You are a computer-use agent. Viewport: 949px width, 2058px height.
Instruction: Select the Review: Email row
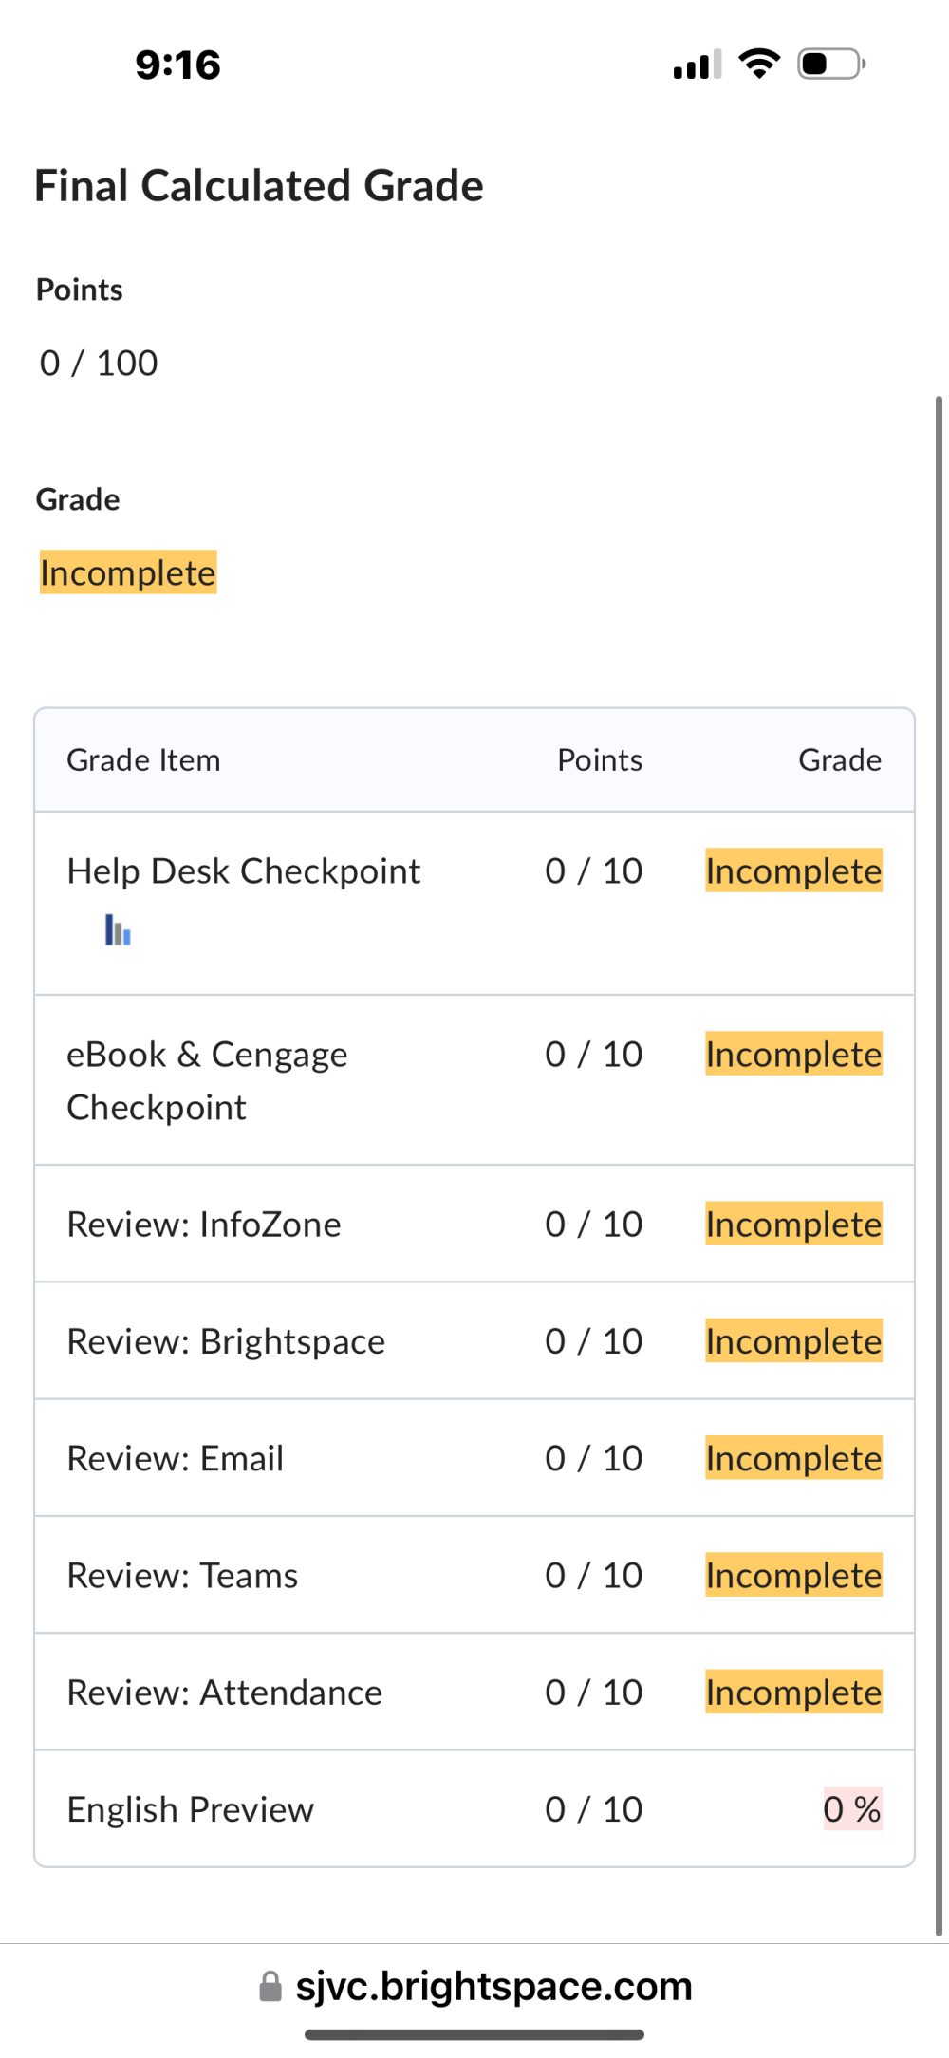474,1458
